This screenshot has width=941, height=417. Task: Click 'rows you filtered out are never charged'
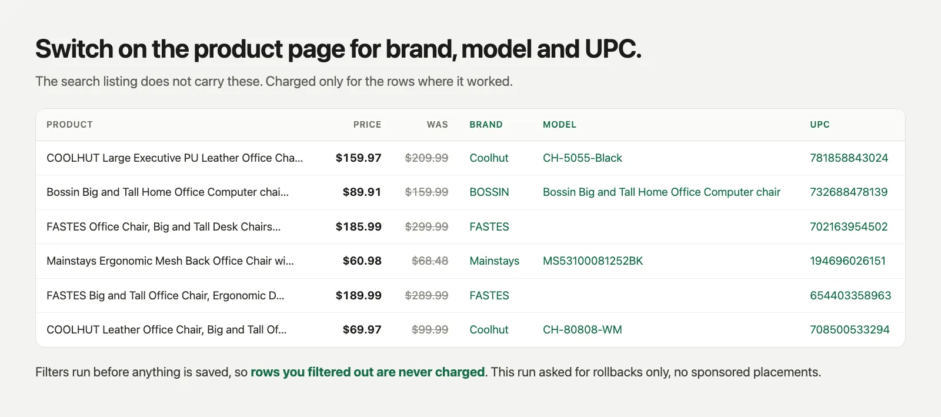(368, 372)
